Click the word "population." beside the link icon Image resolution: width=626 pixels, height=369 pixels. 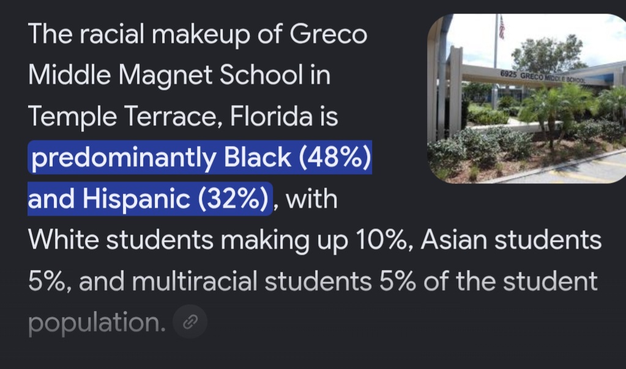click(97, 322)
